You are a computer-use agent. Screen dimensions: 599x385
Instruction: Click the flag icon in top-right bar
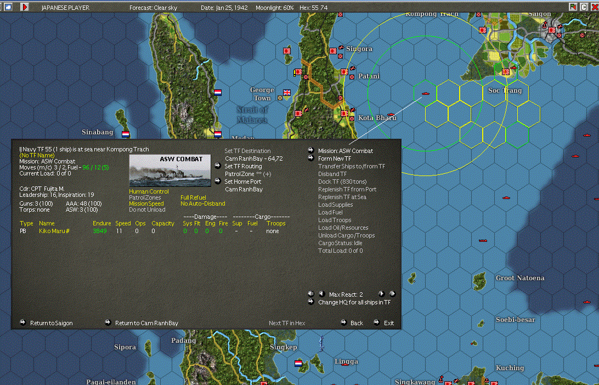(573, 7)
